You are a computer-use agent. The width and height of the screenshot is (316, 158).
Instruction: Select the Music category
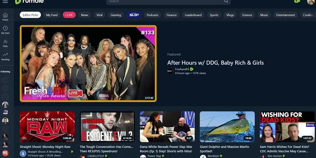[264, 15]
